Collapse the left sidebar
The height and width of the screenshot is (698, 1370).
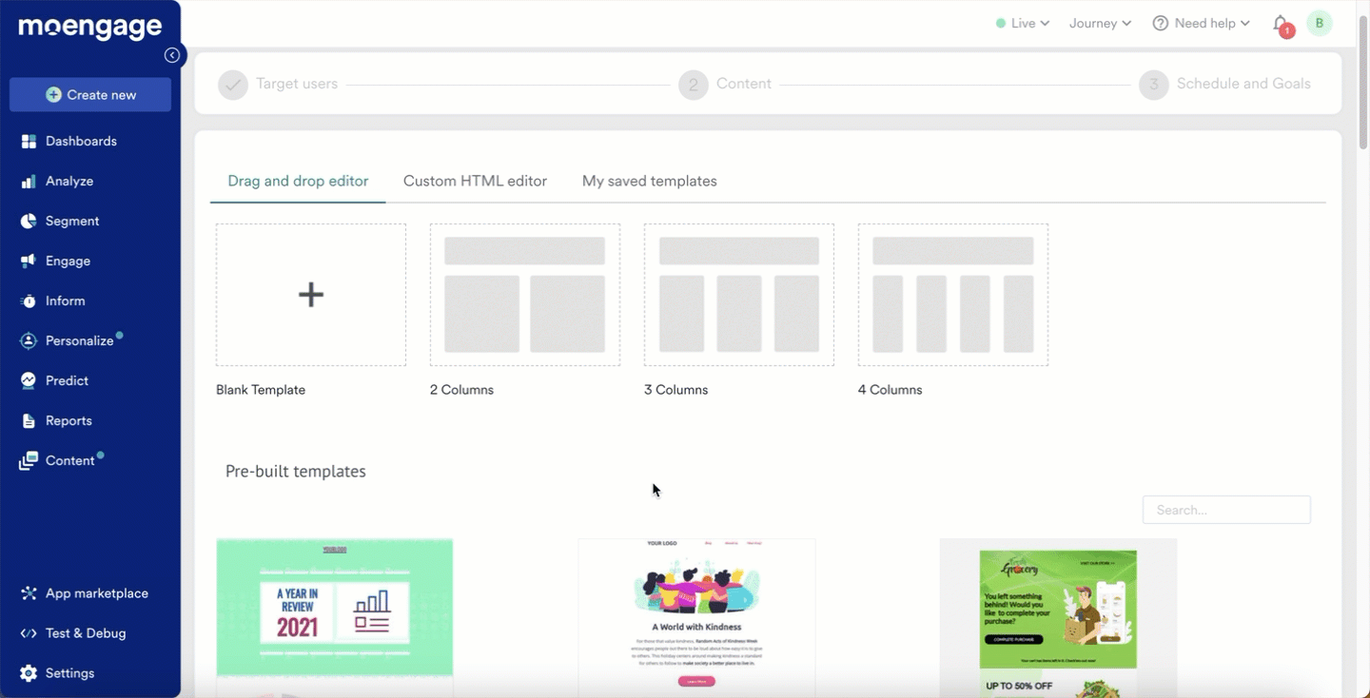click(172, 55)
